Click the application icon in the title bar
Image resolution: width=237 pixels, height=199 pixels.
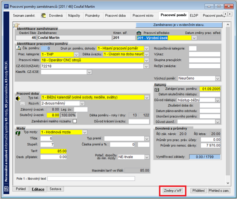pos(6,7)
